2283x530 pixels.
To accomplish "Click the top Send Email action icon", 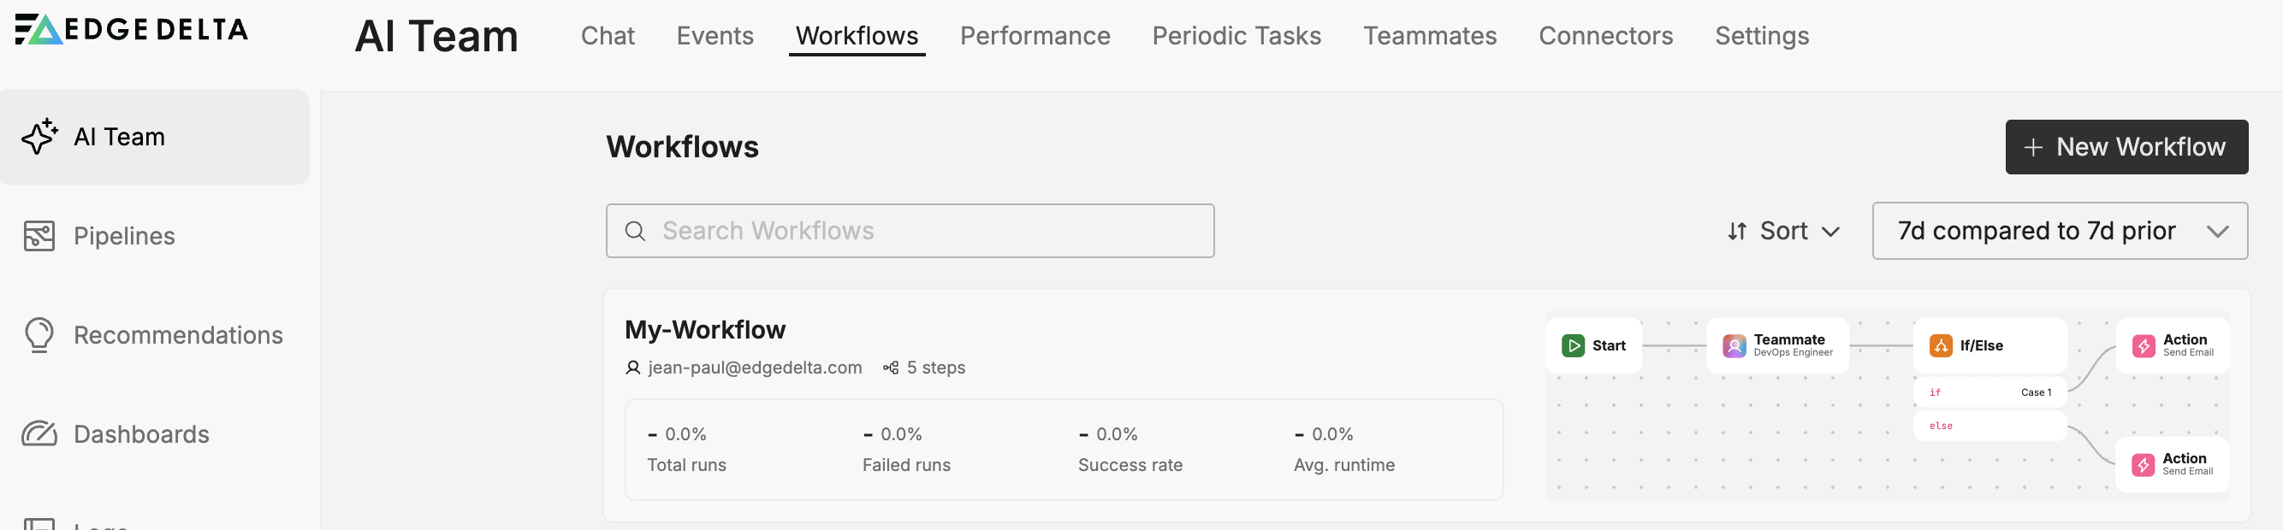I will point(2143,346).
